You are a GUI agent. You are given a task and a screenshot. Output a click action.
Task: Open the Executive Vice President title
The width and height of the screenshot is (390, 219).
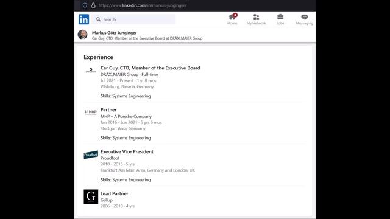[127, 151]
